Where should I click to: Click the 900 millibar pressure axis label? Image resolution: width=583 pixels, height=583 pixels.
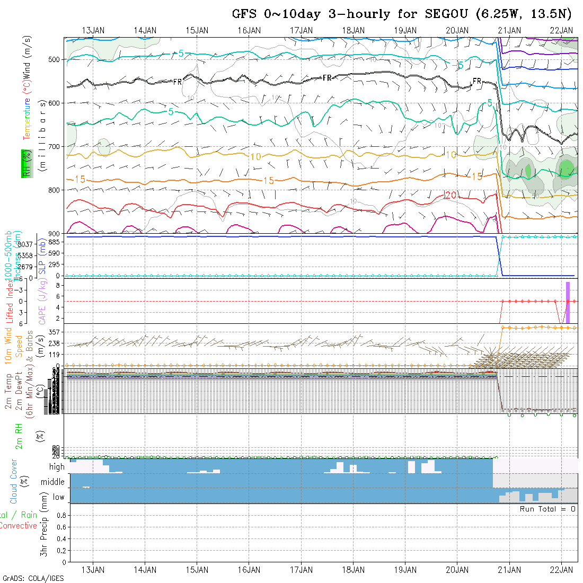pos(55,233)
